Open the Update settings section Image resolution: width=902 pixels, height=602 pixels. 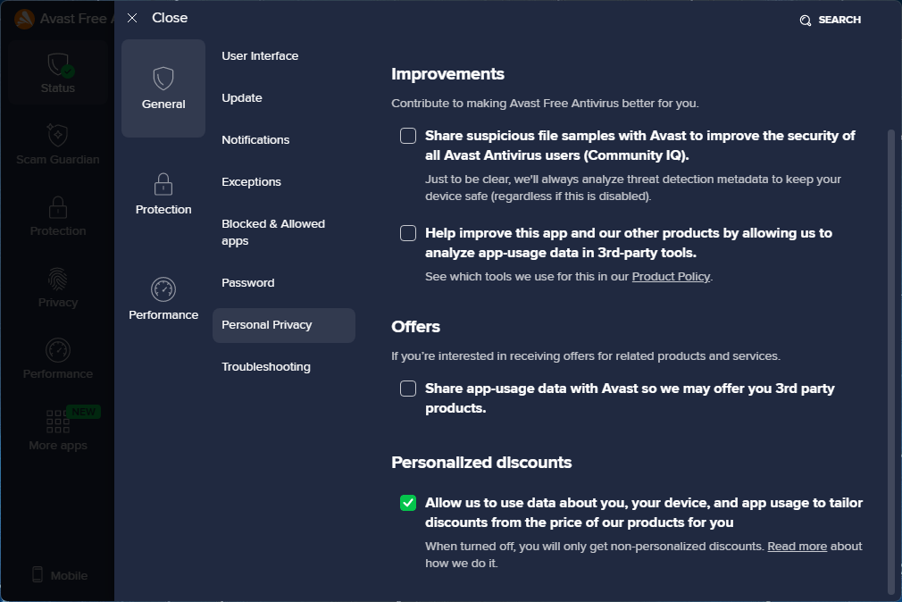pos(242,98)
